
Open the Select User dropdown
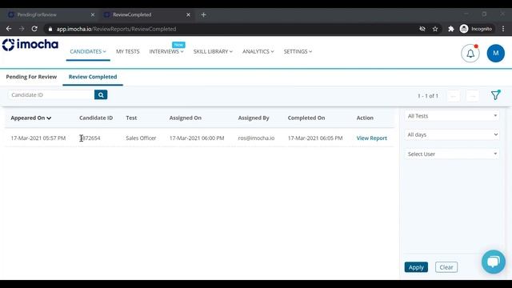(x=452, y=154)
